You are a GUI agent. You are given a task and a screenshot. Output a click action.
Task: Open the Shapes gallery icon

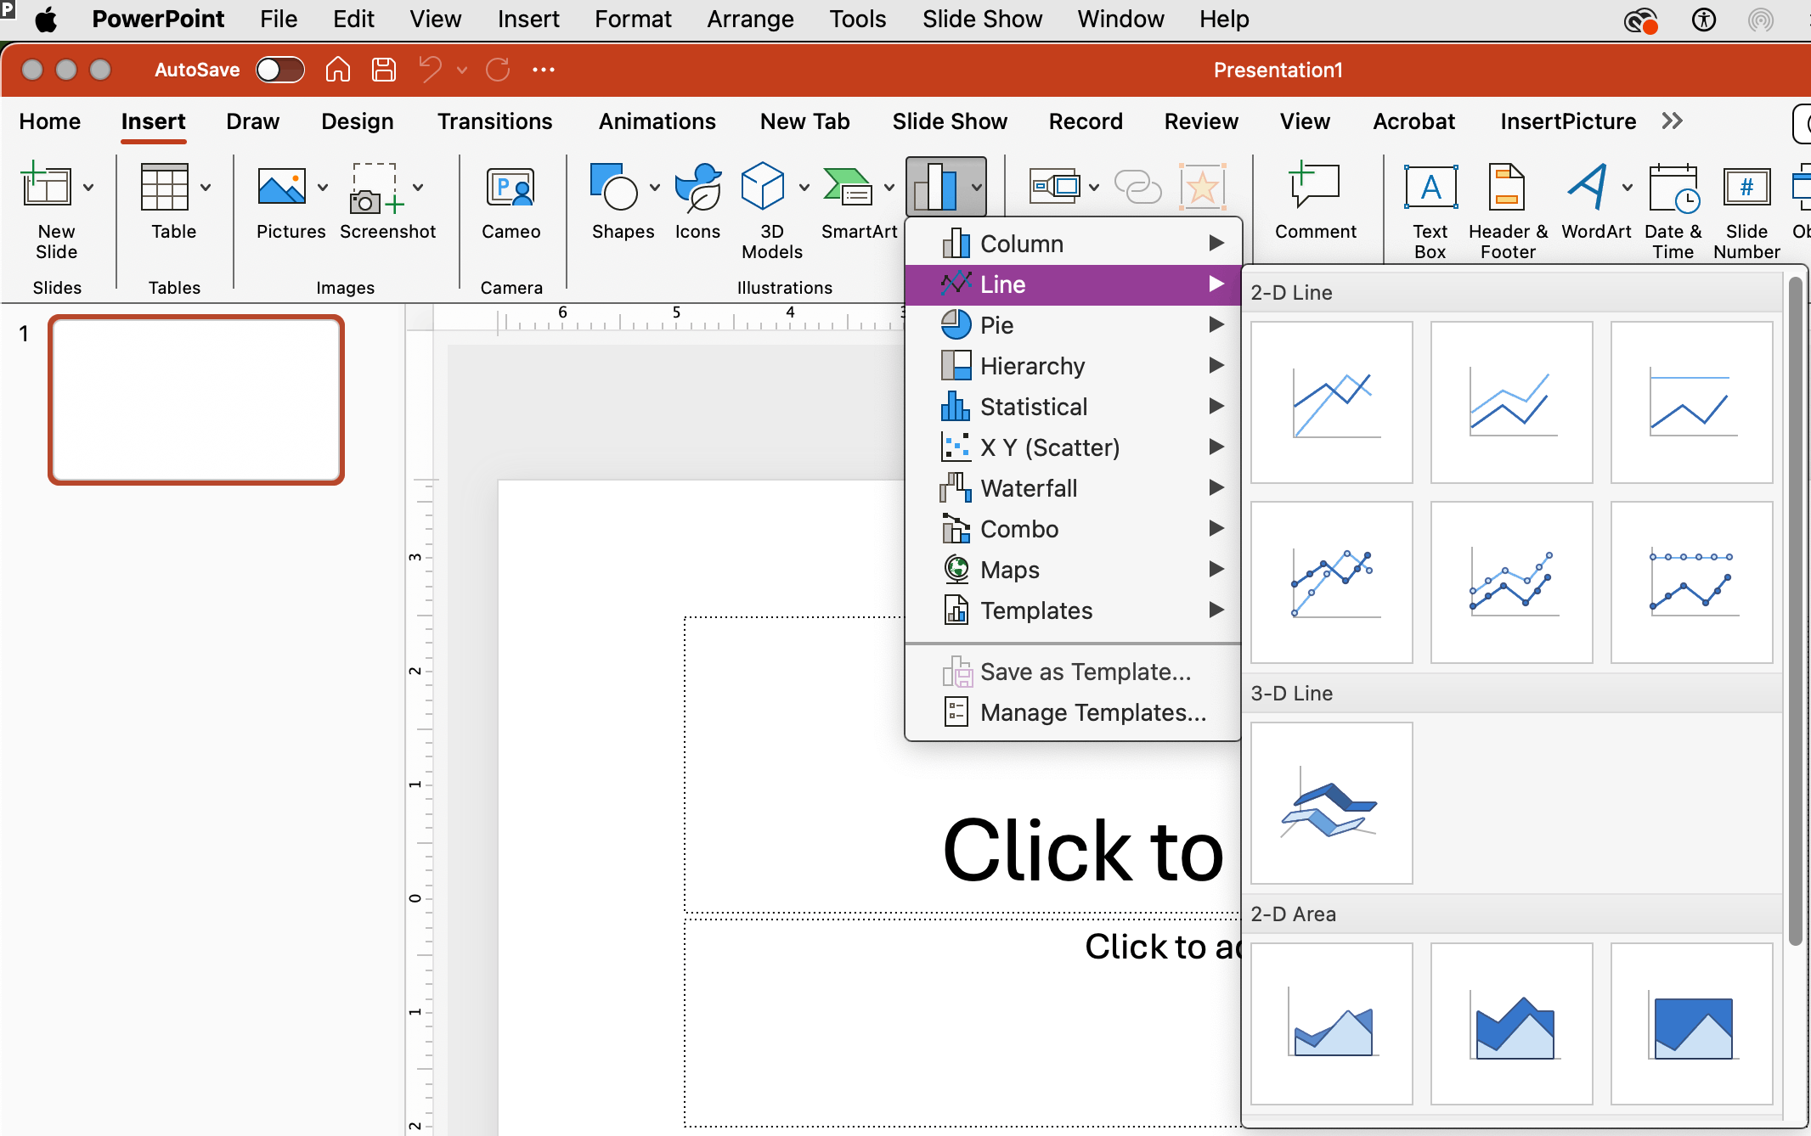pos(614,186)
